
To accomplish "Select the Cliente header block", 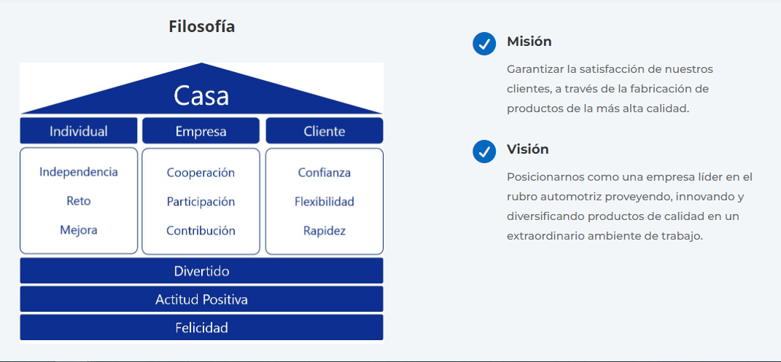I will click(x=324, y=132).
